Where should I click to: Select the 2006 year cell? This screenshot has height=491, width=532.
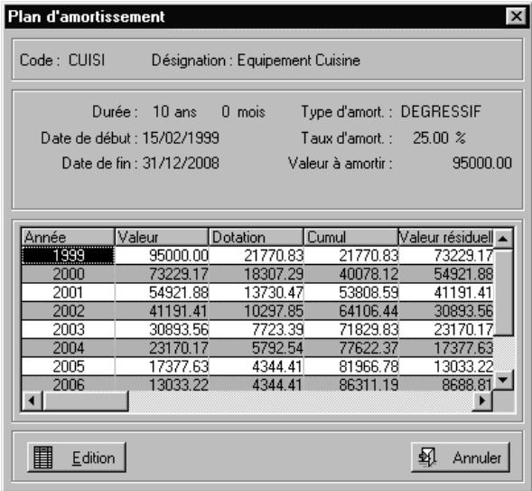click(68, 384)
